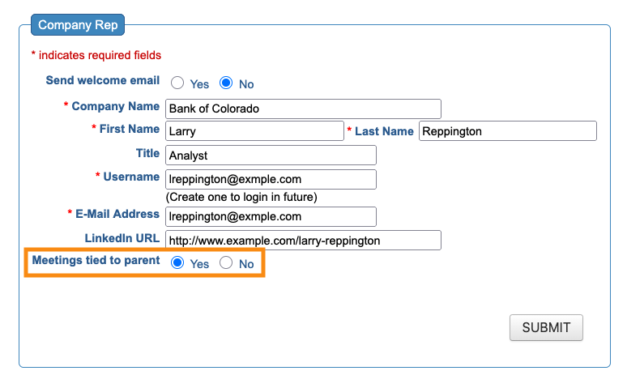Click the Send welcome email label
627x388 pixels.
pyautogui.click(x=103, y=81)
